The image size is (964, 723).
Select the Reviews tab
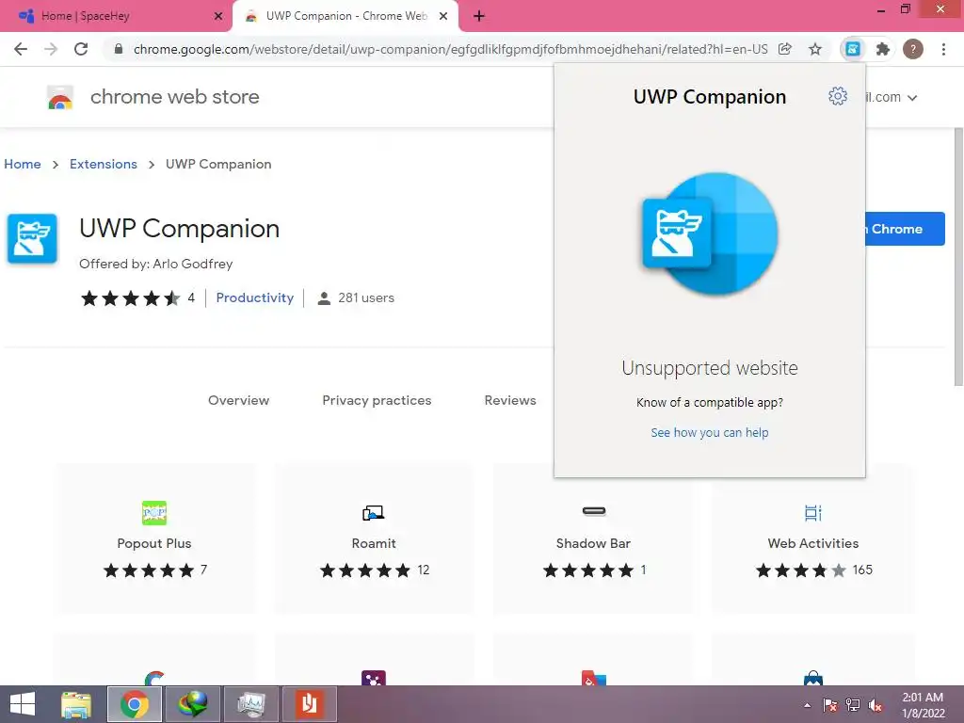click(x=510, y=400)
